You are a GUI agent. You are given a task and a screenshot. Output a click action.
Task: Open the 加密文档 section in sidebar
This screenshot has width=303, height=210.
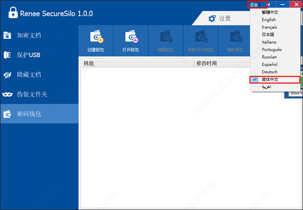(x=39, y=35)
